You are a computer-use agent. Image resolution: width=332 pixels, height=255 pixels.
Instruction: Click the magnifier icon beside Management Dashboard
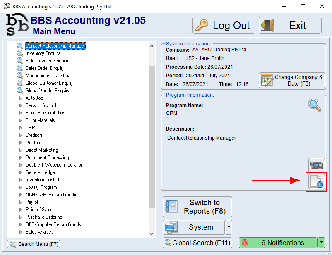(20, 76)
